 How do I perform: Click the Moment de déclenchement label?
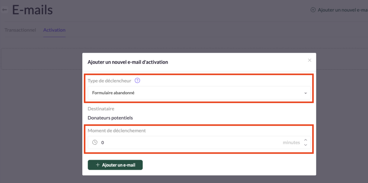tap(117, 131)
